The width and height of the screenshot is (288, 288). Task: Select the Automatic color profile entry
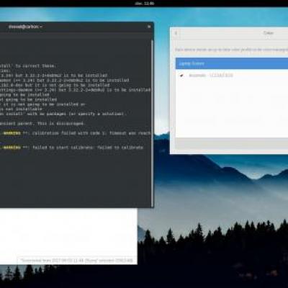pos(232,76)
